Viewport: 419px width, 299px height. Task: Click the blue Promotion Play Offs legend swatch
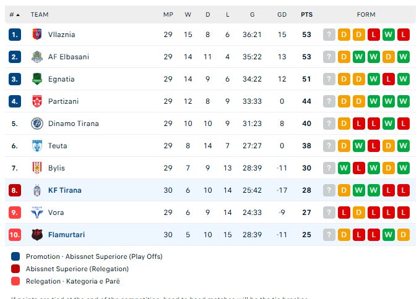(15, 256)
